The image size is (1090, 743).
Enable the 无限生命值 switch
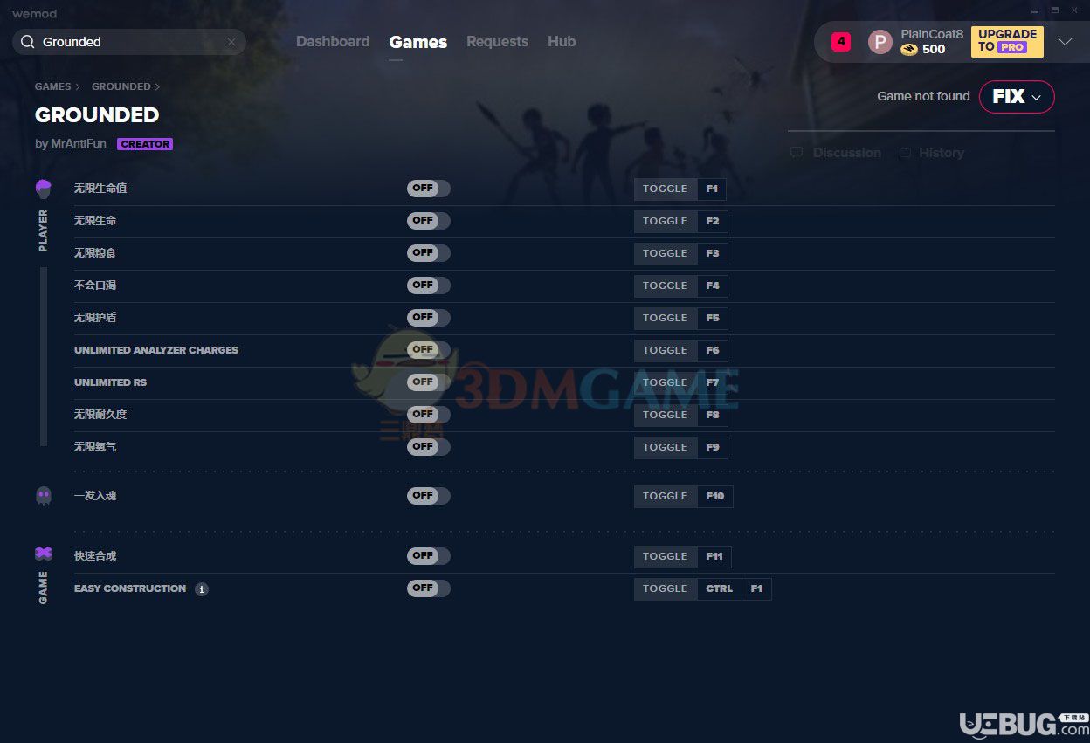(428, 189)
